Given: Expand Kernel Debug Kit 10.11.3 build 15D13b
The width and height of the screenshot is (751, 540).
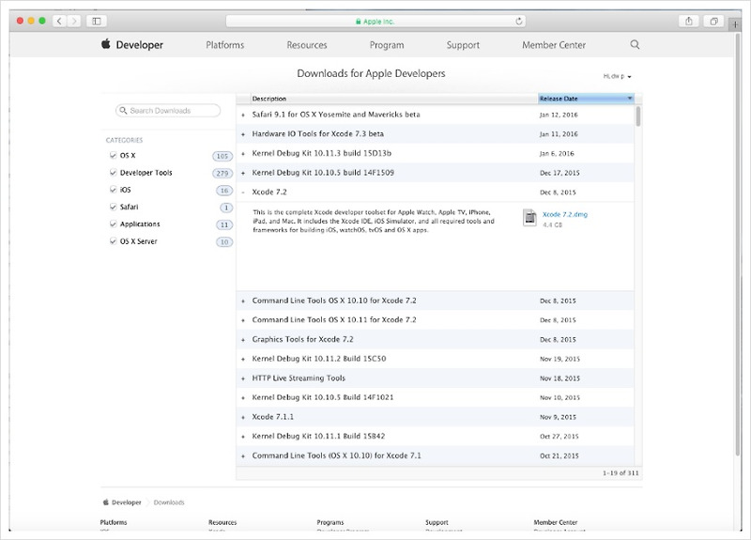Looking at the screenshot, I should click(243, 154).
